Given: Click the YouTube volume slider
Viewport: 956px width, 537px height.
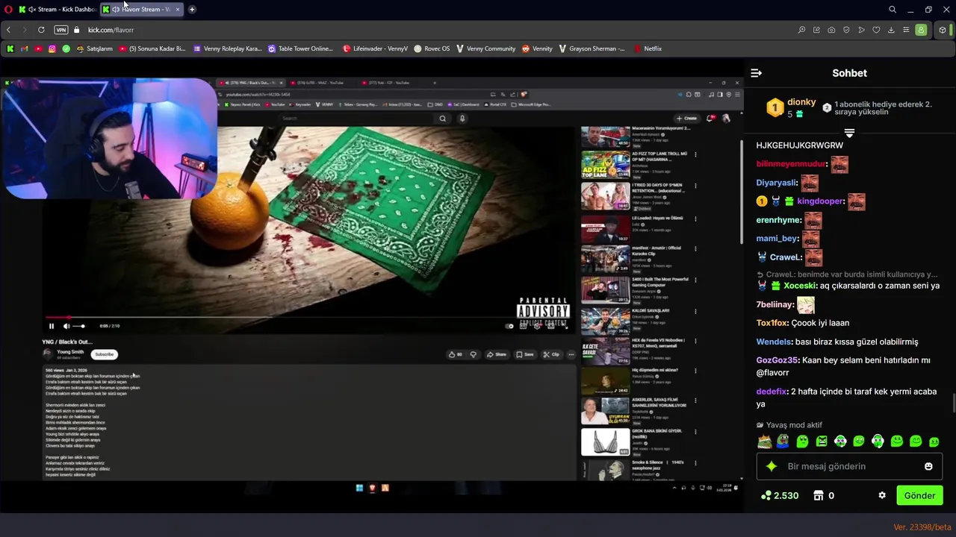Looking at the screenshot, I should click(78, 326).
